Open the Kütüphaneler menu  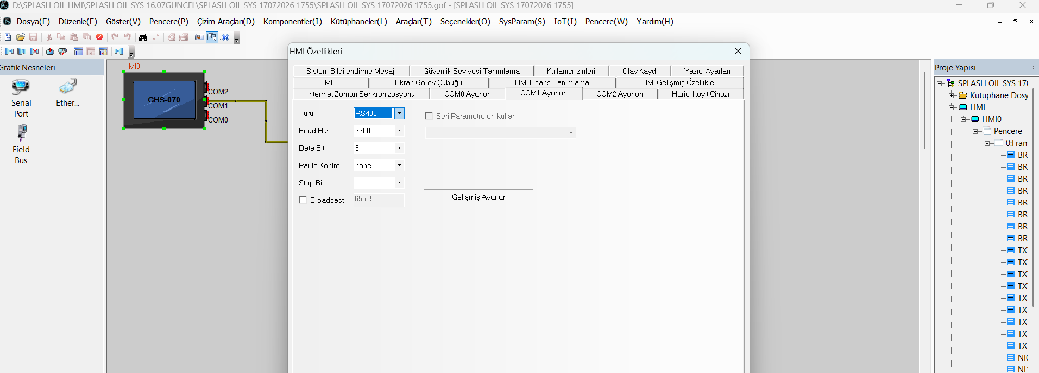(359, 22)
